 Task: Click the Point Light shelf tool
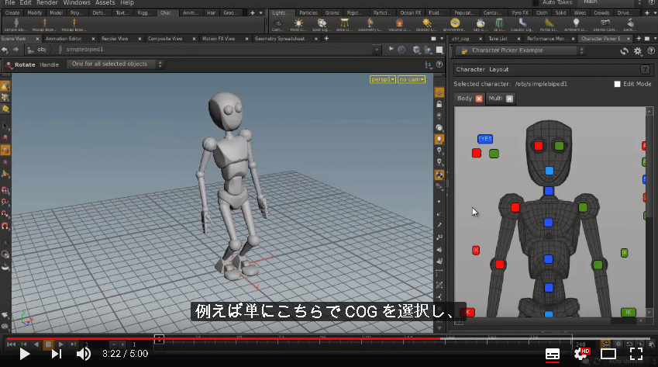(x=298, y=25)
